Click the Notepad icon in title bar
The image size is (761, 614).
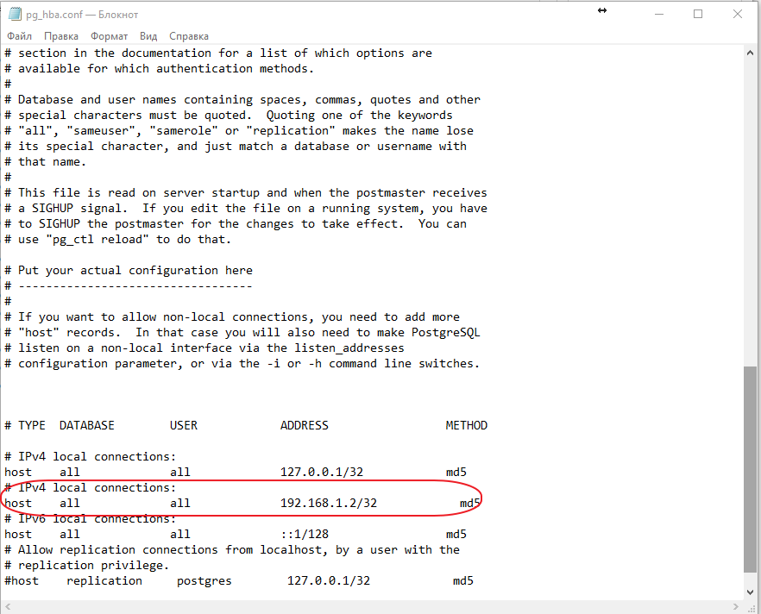[15, 15]
